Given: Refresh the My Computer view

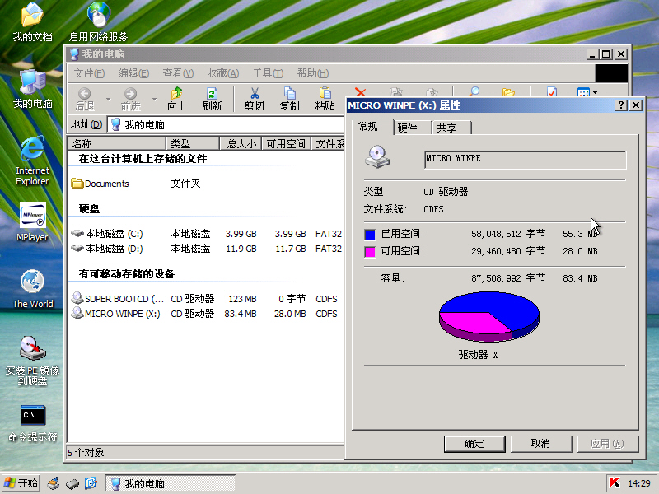Looking at the screenshot, I should (x=212, y=99).
